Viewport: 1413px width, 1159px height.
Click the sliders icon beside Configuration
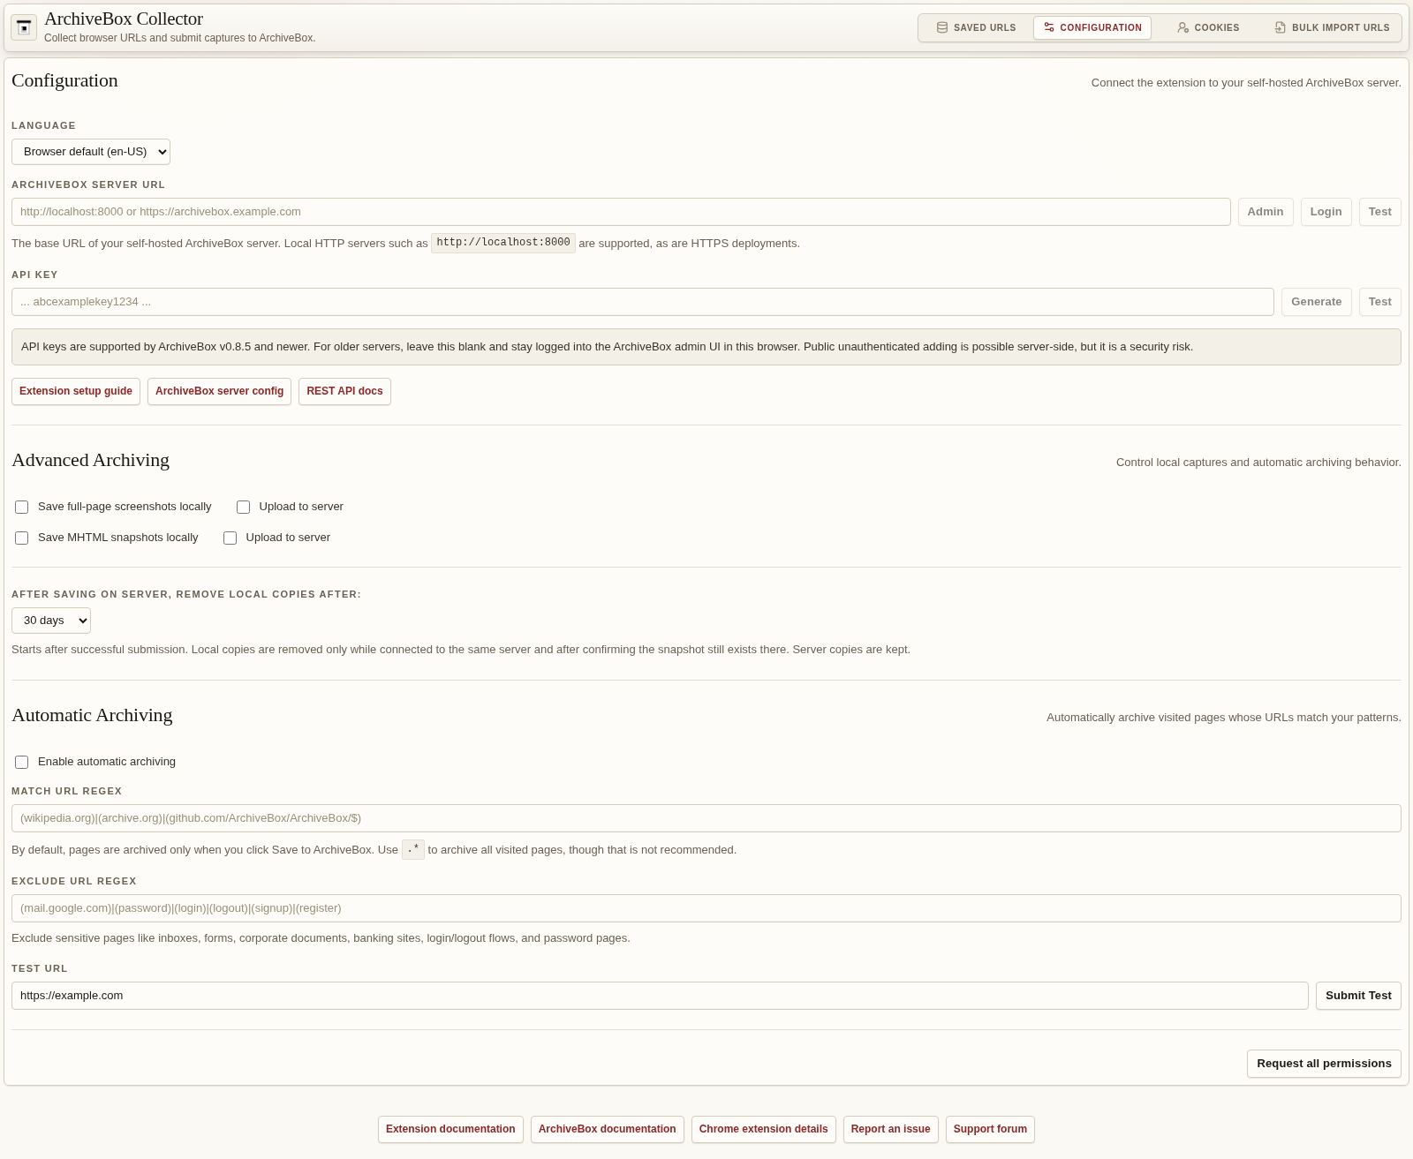pos(1049,27)
